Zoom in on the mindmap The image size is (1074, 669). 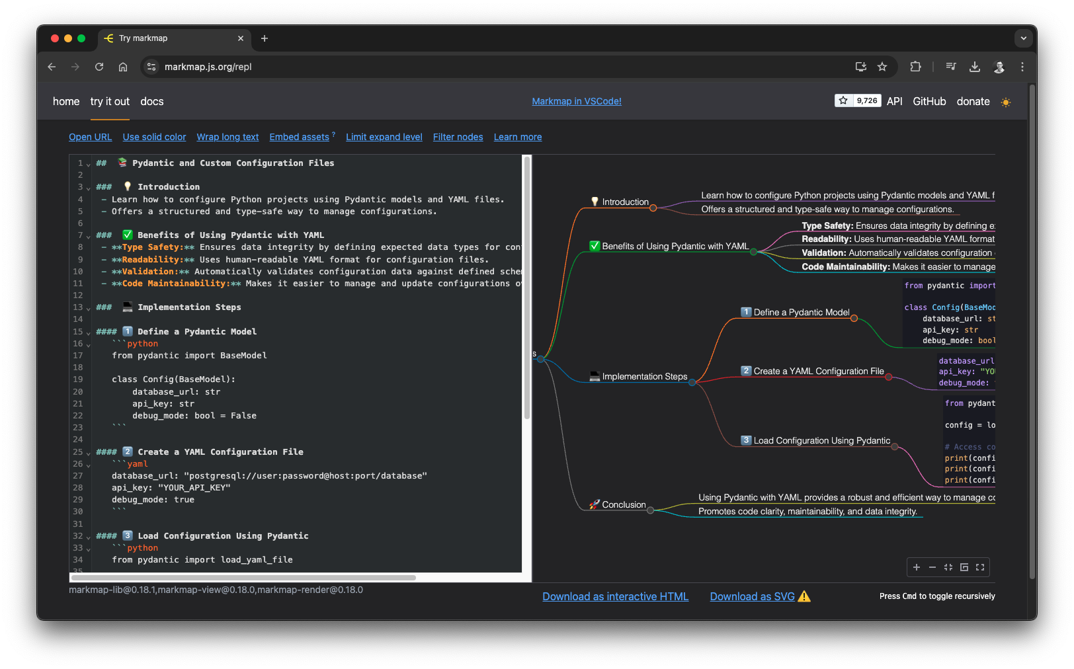coord(917,567)
